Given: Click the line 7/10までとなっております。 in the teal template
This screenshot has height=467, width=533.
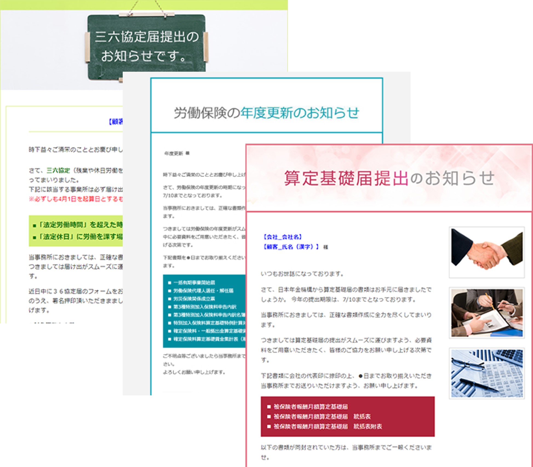Looking at the screenshot, I should tap(193, 196).
